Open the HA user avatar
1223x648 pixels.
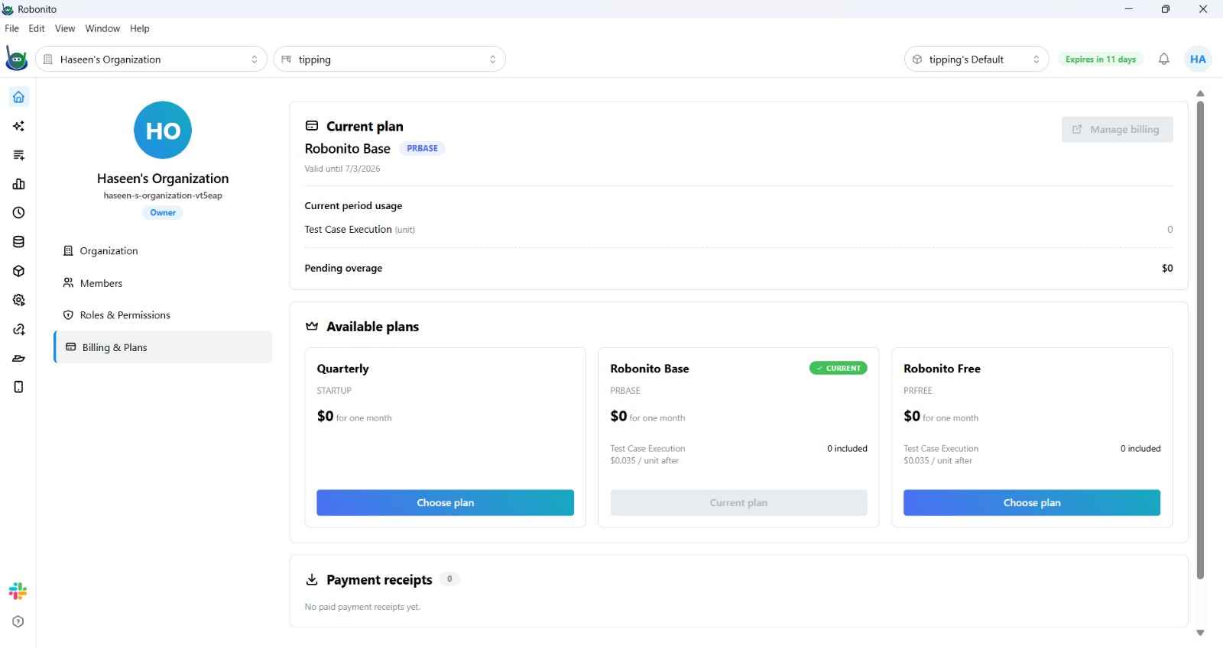1198,59
